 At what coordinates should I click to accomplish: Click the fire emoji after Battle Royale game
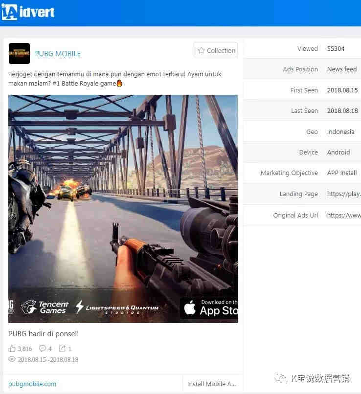tap(120, 83)
